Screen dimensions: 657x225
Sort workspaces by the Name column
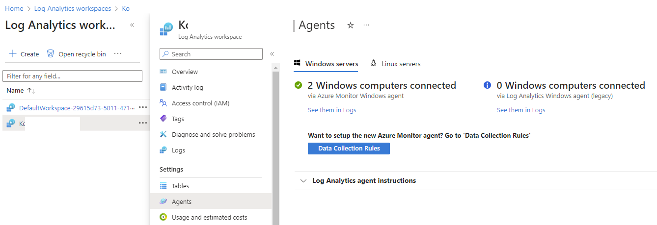click(21, 91)
